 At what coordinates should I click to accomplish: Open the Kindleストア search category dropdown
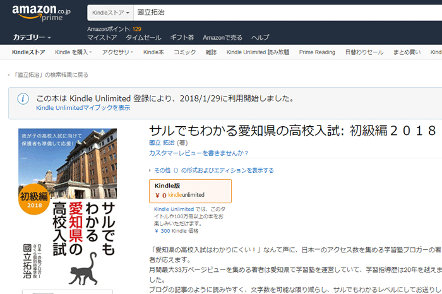pos(111,13)
